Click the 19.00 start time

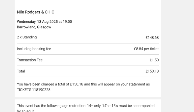click(x=67, y=21)
